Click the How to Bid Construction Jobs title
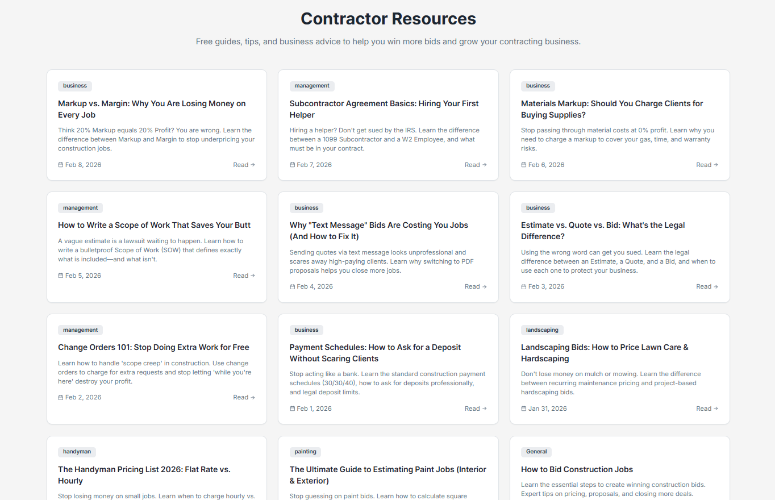 (x=577, y=469)
